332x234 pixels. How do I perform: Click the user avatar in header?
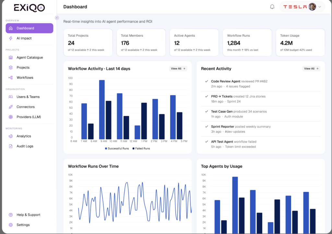[312, 7]
